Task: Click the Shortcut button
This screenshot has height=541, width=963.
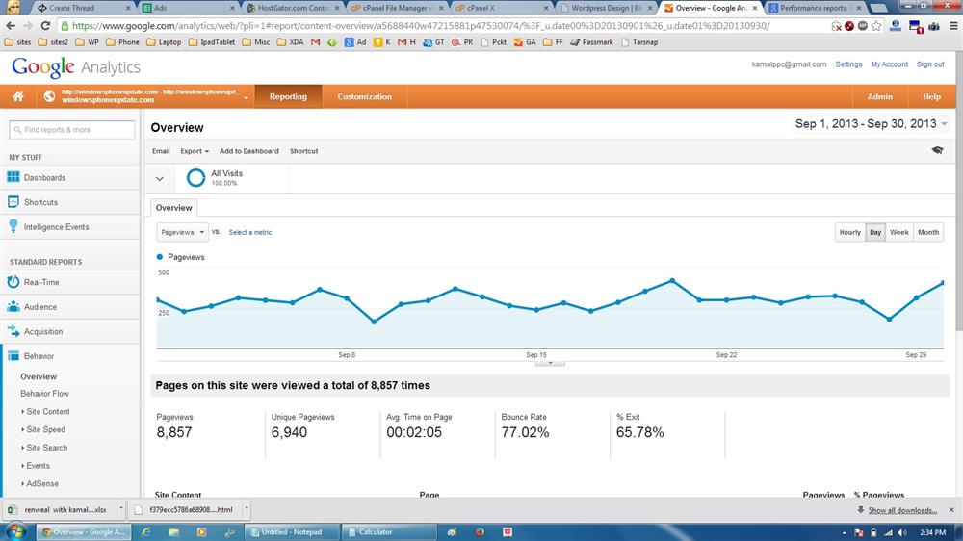Action: (x=304, y=151)
